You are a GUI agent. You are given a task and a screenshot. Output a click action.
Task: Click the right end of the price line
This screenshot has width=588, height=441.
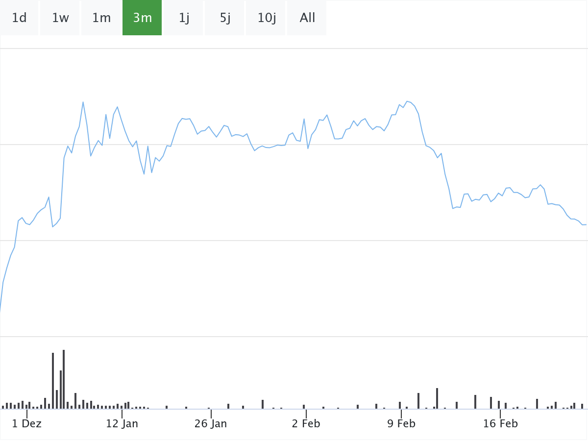[586, 224]
